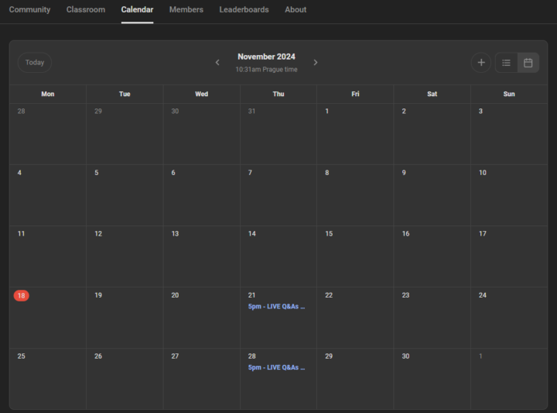Select highlighted date 18
This screenshot has height=413, width=557.
click(21, 295)
